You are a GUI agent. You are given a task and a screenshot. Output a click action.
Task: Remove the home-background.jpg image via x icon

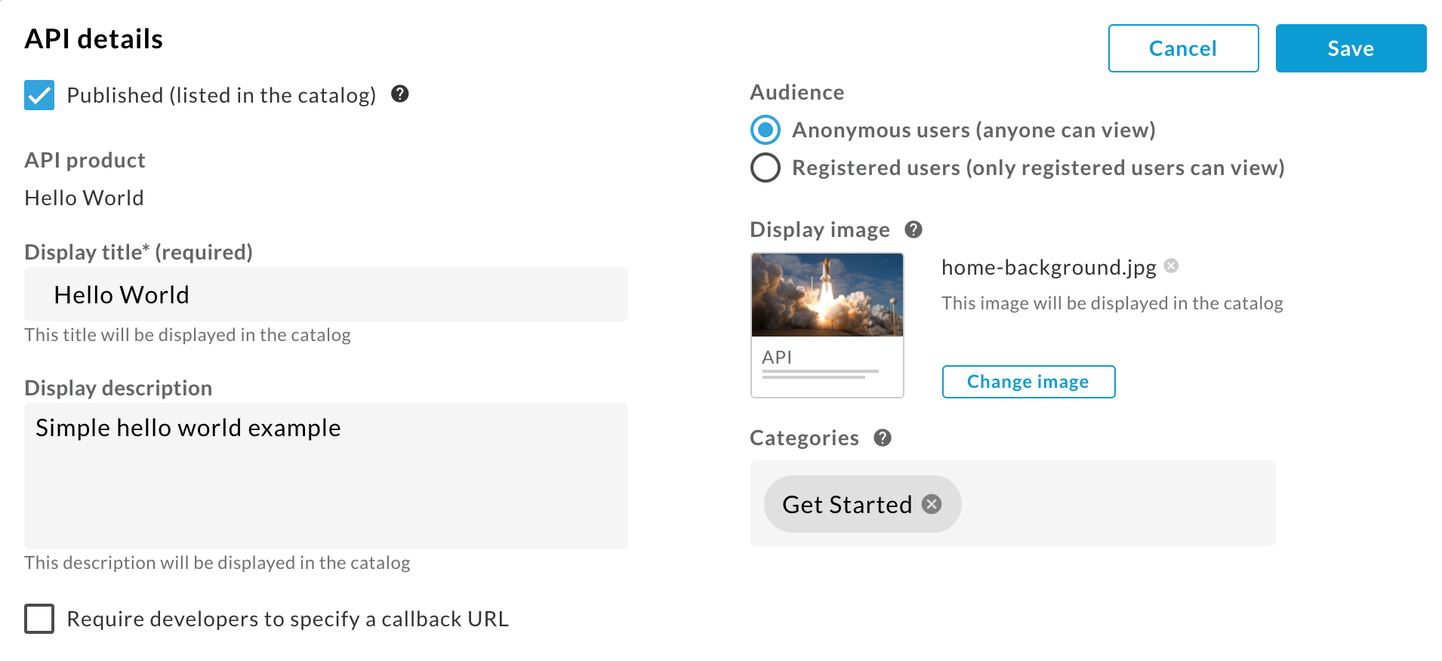1171,266
